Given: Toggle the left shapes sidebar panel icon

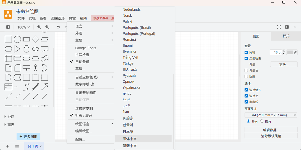Looking at the screenshot, I should (x=8, y=27).
